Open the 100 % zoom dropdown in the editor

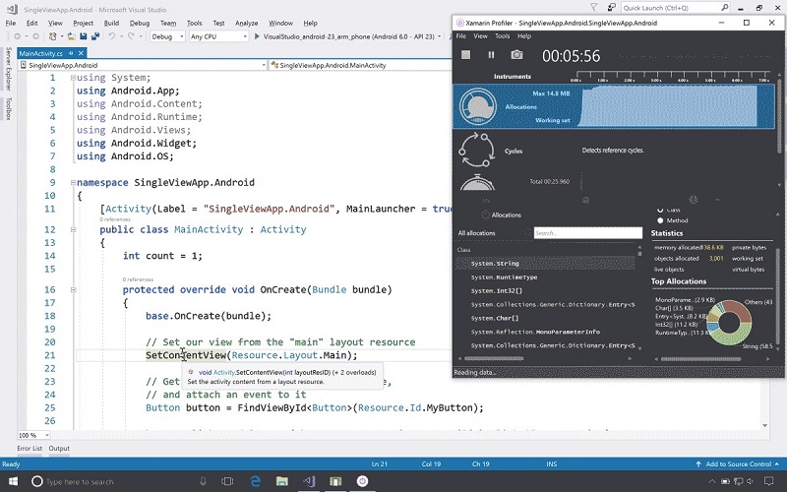click(x=33, y=435)
